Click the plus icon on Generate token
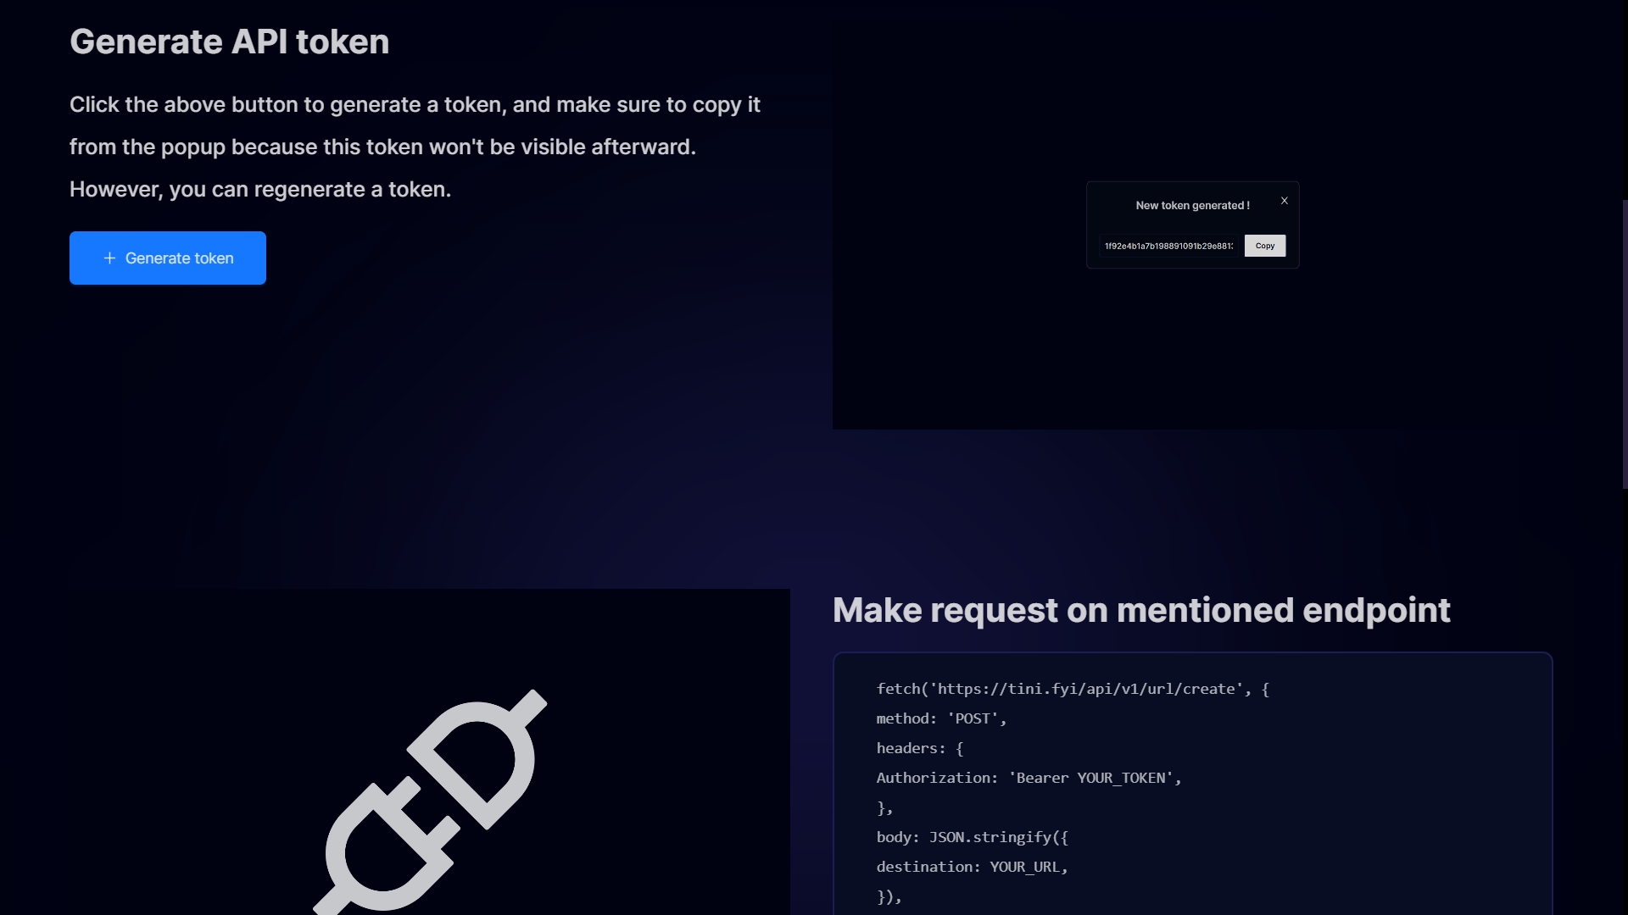 point(109,258)
